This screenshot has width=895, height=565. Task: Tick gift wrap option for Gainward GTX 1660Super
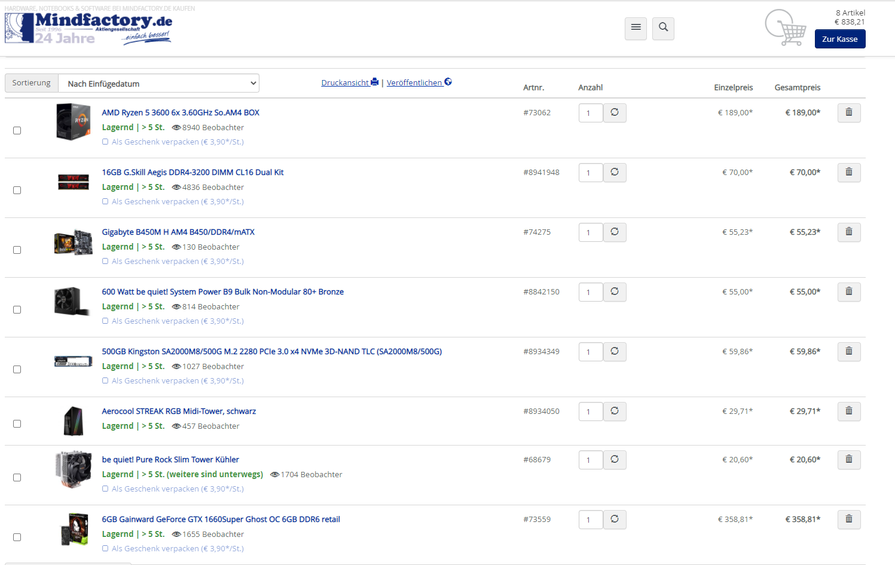click(x=105, y=548)
